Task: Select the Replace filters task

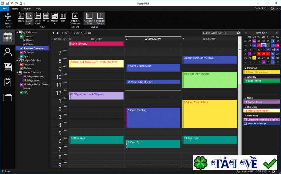Action: click(262, 102)
